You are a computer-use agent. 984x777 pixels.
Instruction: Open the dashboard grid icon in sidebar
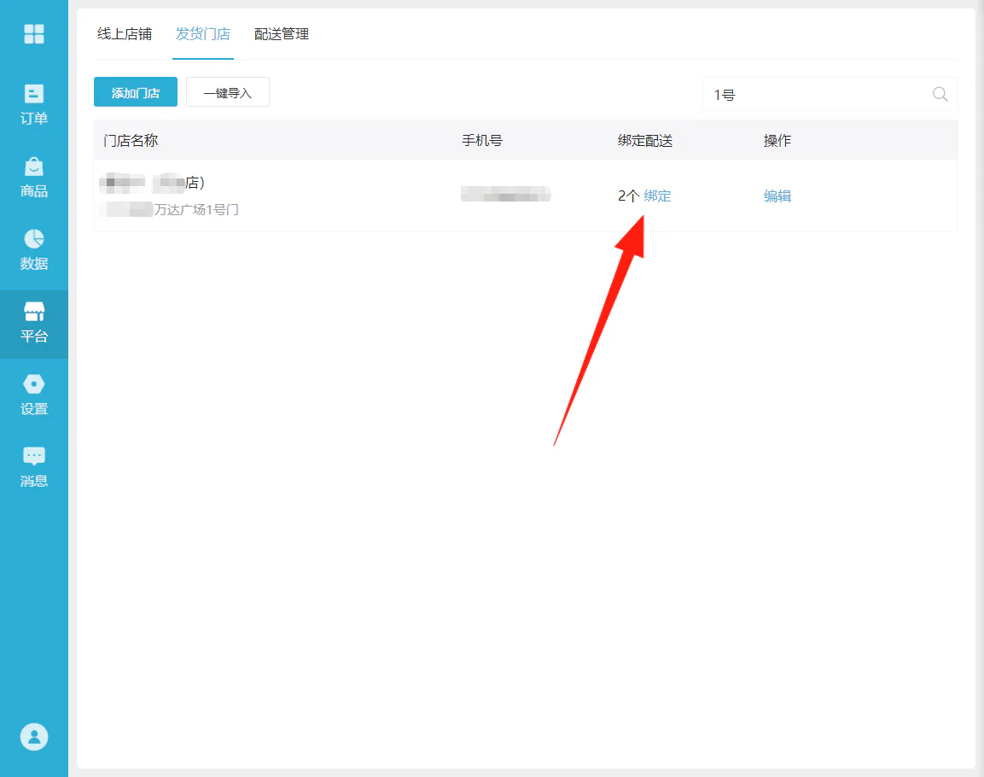(34, 34)
